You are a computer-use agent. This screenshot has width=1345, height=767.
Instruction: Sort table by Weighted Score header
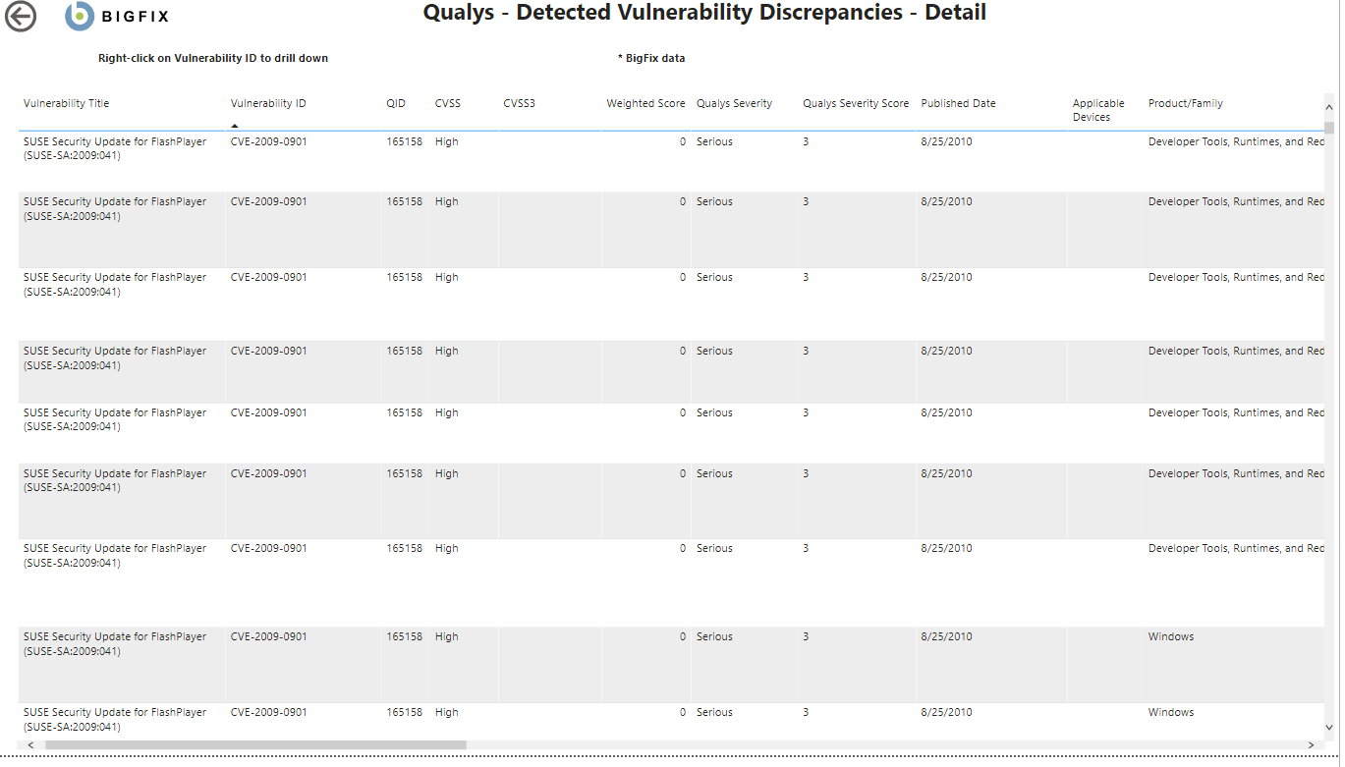tap(645, 103)
